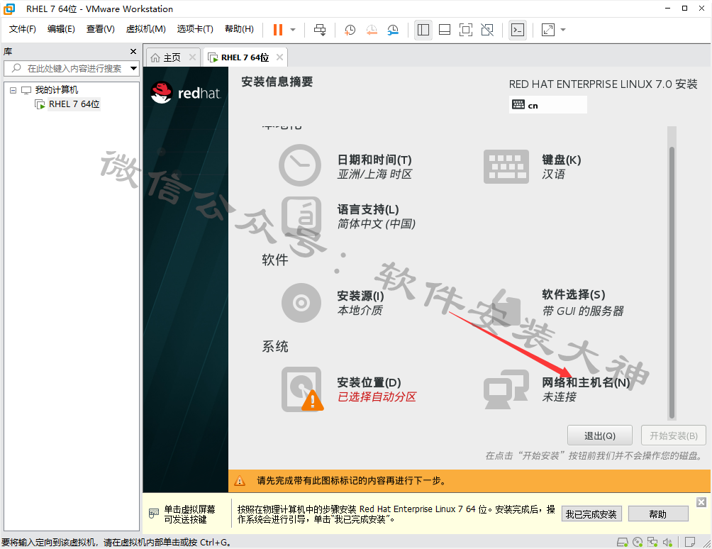Open the 选项卡(T) menu
Image resolution: width=712 pixels, height=549 pixels.
195,29
